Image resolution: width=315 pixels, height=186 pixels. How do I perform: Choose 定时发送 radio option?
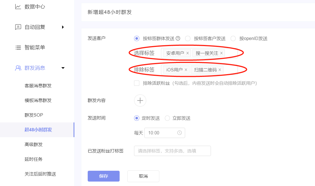click(x=137, y=118)
